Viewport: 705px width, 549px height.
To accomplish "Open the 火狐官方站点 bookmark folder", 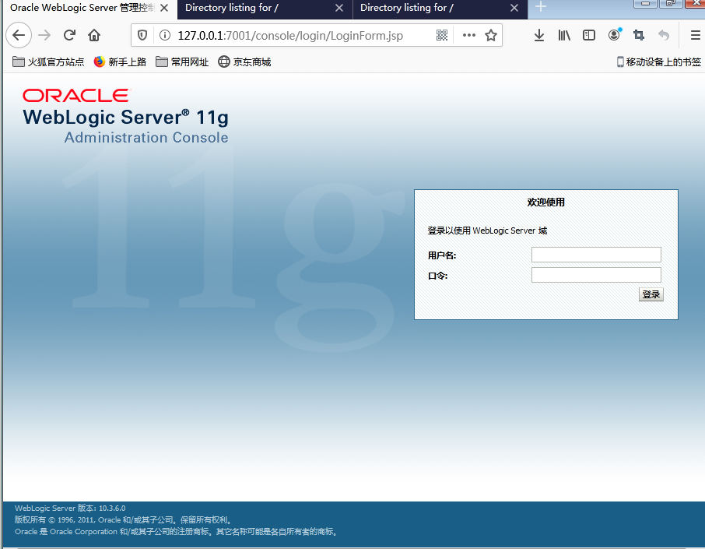I will click(48, 62).
